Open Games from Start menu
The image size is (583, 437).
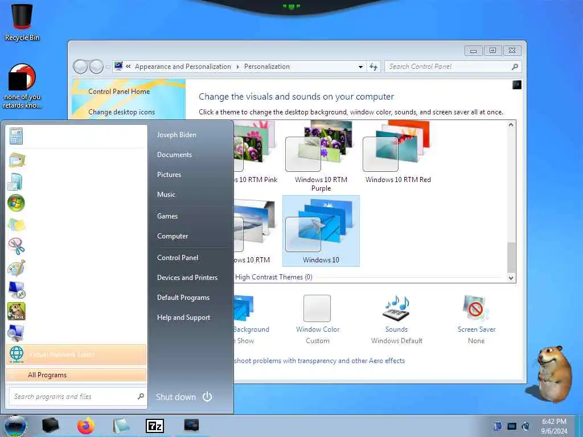[167, 216]
